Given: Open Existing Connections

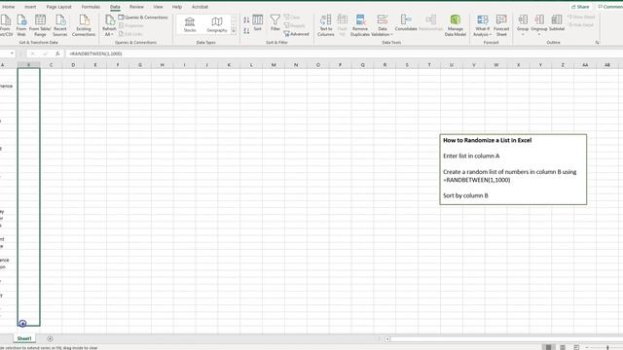Looking at the screenshot, I should [84, 25].
